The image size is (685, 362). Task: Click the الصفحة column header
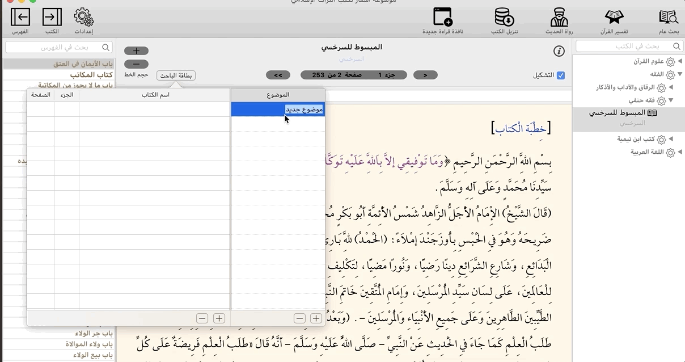40,95
